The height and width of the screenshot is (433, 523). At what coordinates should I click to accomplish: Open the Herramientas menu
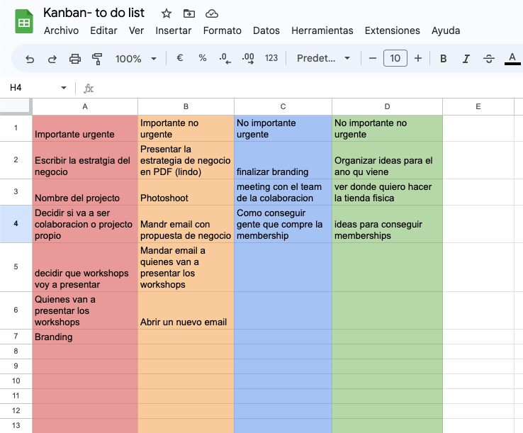coord(322,30)
